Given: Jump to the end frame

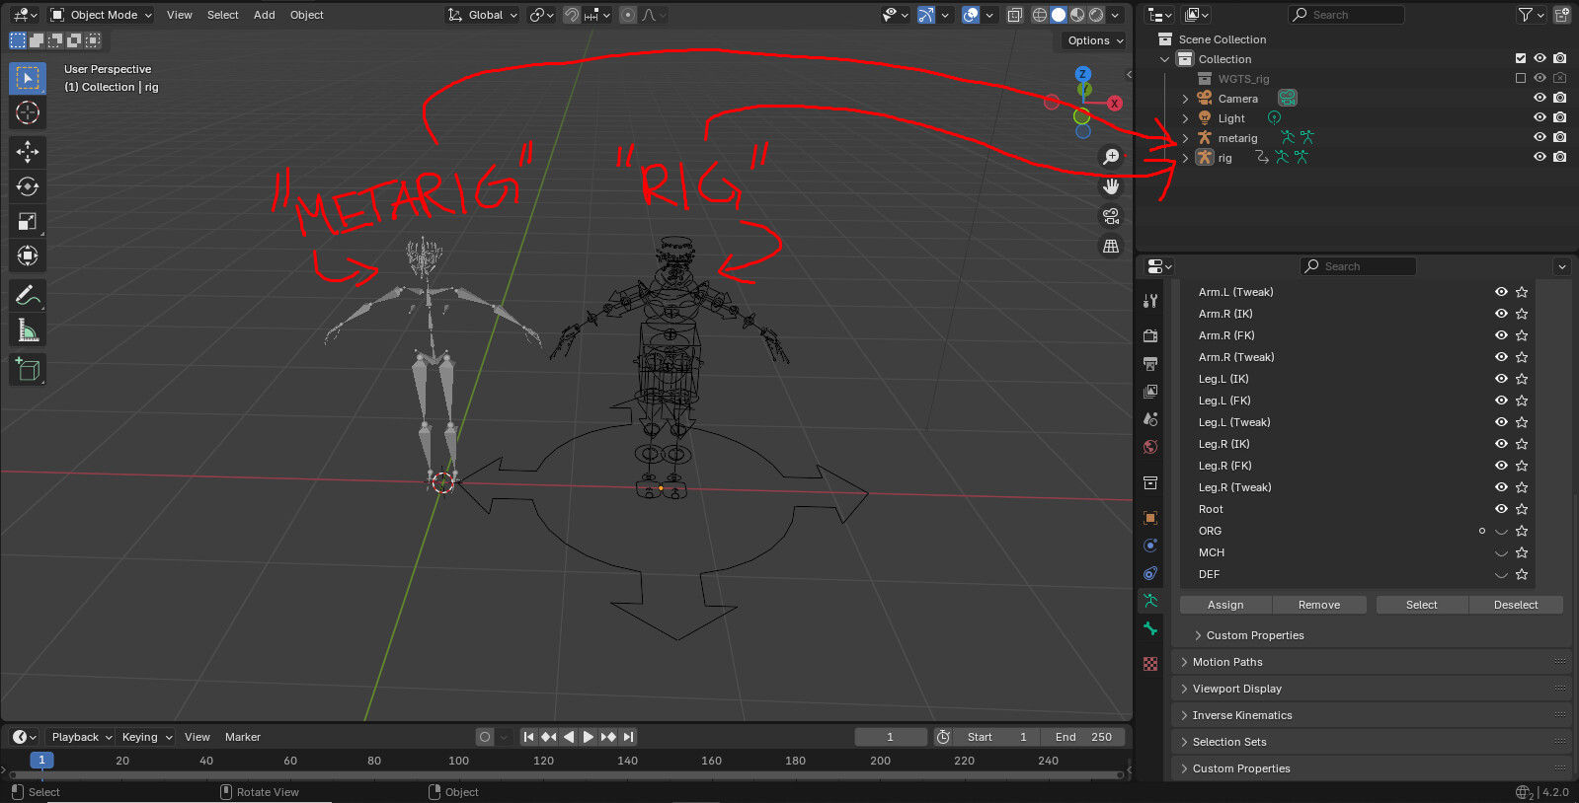Looking at the screenshot, I should click(628, 737).
